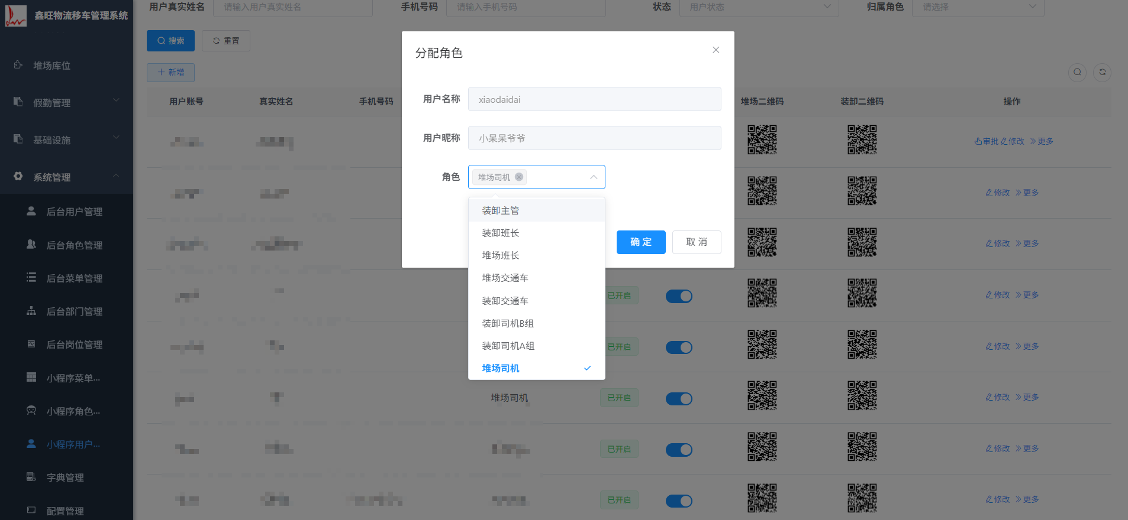Click the 系统管理 gear icon
1128x520 pixels.
coord(18,176)
